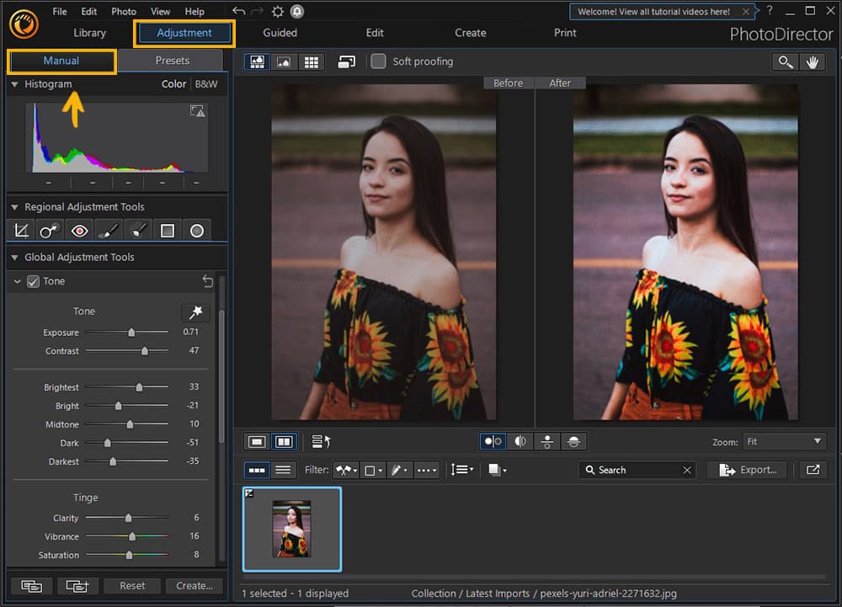Select the photo thumbnail in the filmstrip
The image size is (842, 607).
point(291,529)
